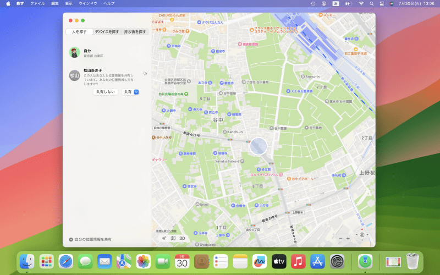Open Safari from the Dock
The width and height of the screenshot is (440, 275).
pos(66,262)
